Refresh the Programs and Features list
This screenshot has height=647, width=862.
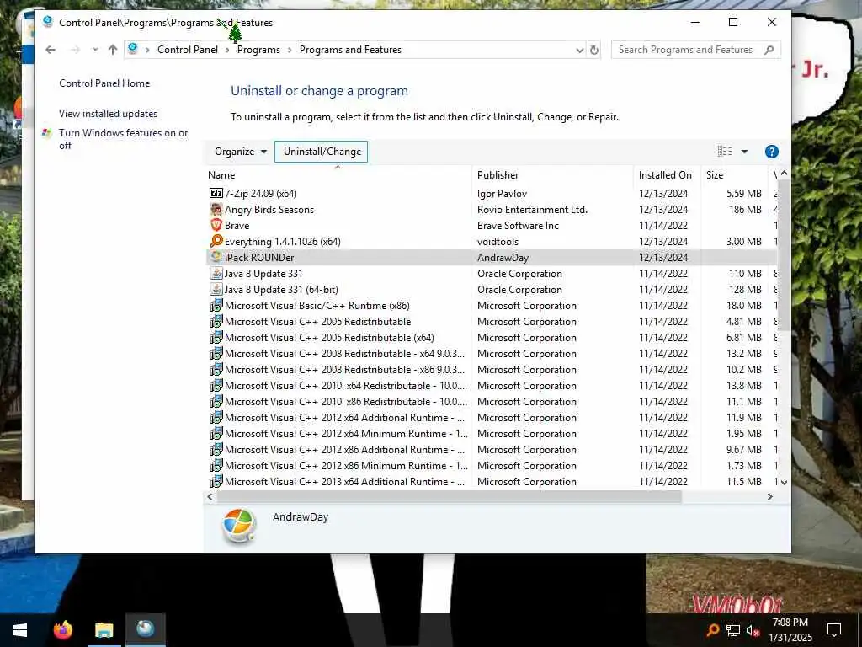(x=594, y=50)
